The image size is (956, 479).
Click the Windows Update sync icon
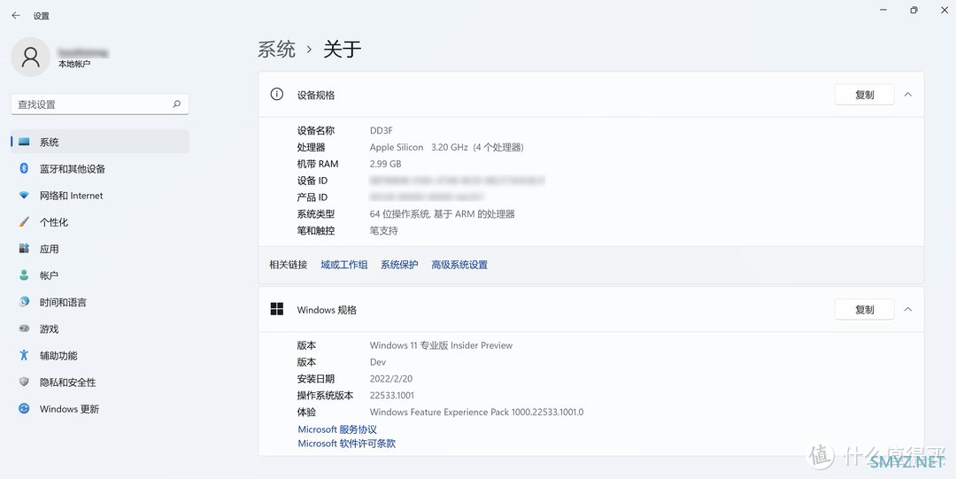tap(24, 408)
